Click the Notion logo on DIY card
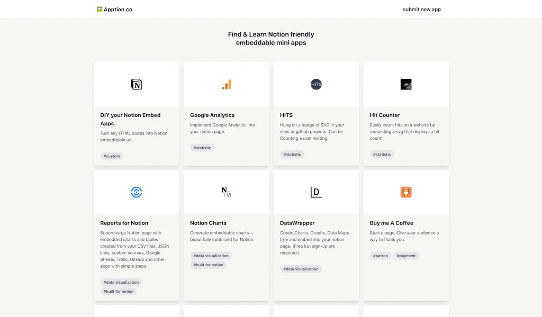The image size is (542, 317). coord(136,84)
